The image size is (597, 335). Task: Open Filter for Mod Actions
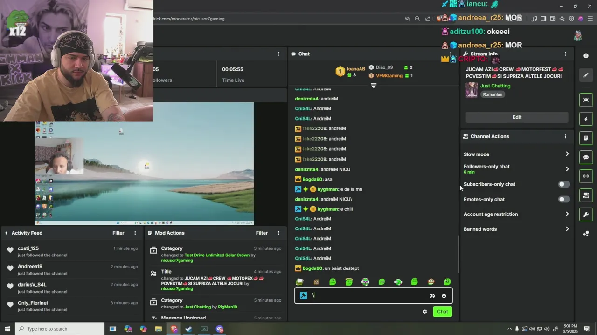pyautogui.click(x=262, y=233)
